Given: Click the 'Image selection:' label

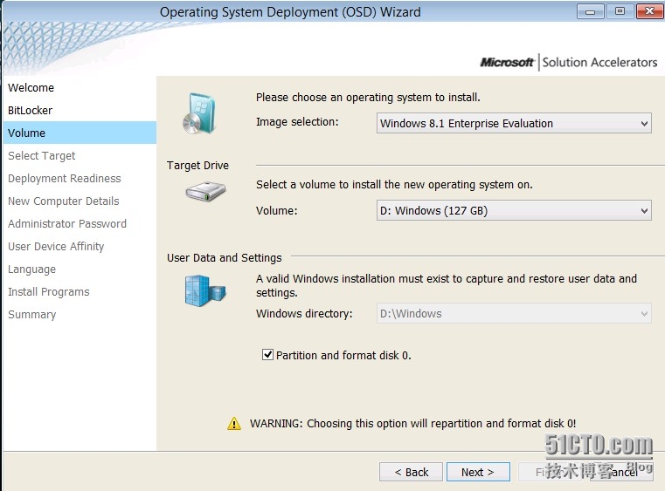Looking at the screenshot, I should coord(297,122).
